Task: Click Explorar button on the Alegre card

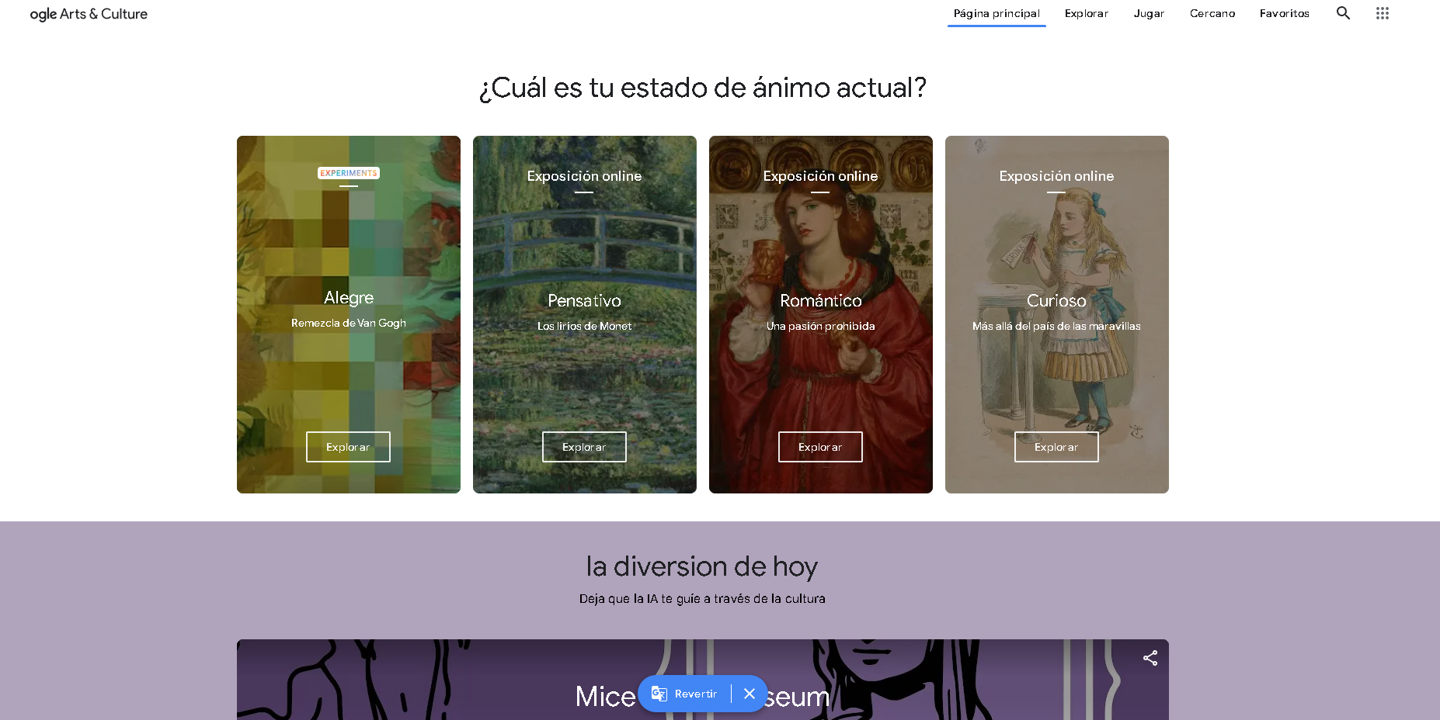Action: coord(348,447)
